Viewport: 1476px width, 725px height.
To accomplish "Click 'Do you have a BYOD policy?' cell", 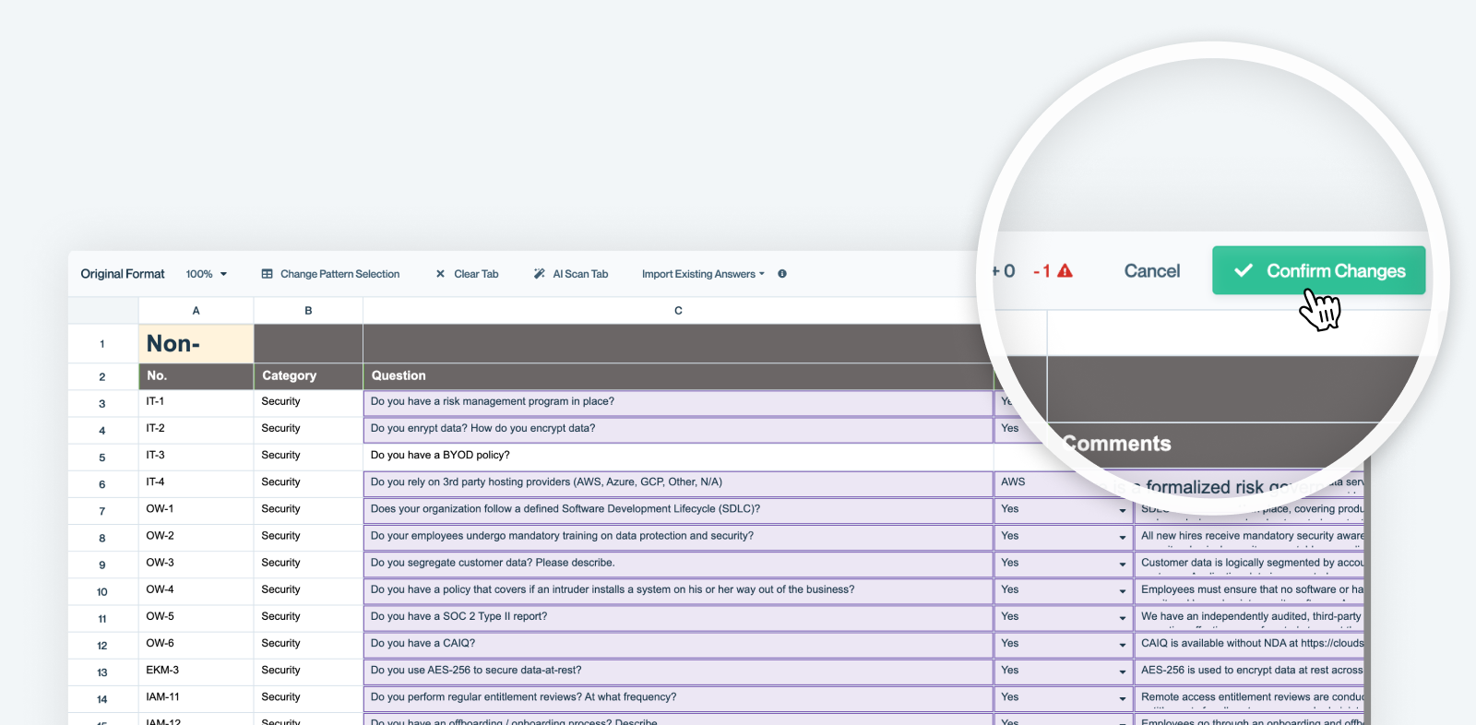I will (x=678, y=456).
